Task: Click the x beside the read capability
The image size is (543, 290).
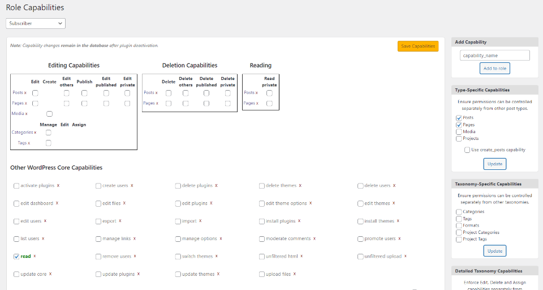Action: pos(35,256)
